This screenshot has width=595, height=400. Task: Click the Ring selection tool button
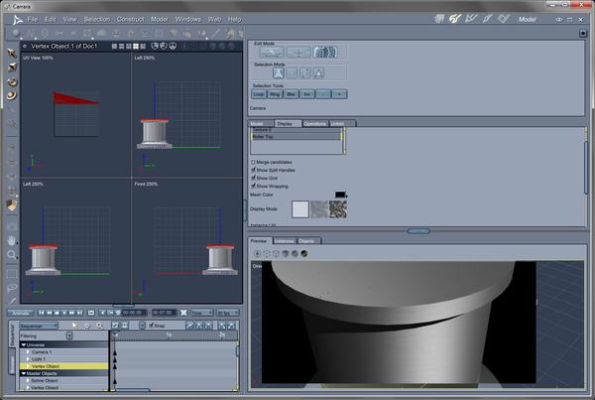pos(276,93)
